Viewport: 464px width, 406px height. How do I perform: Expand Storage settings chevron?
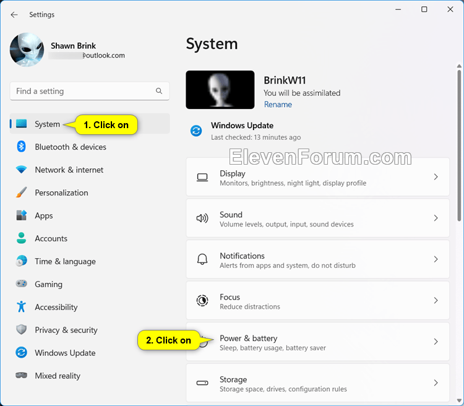[x=436, y=382]
